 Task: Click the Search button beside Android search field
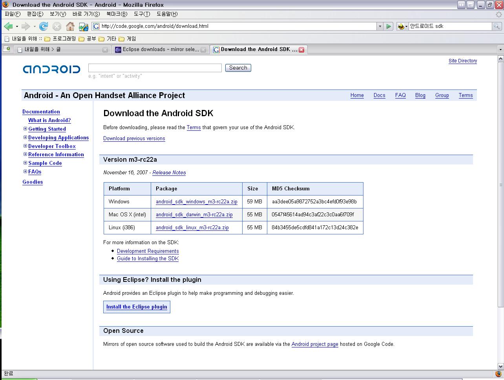238,68
